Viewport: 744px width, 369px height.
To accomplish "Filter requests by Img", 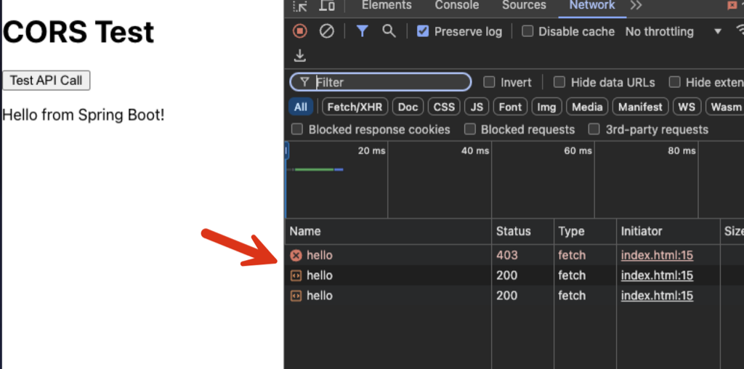I will point(546,107).
